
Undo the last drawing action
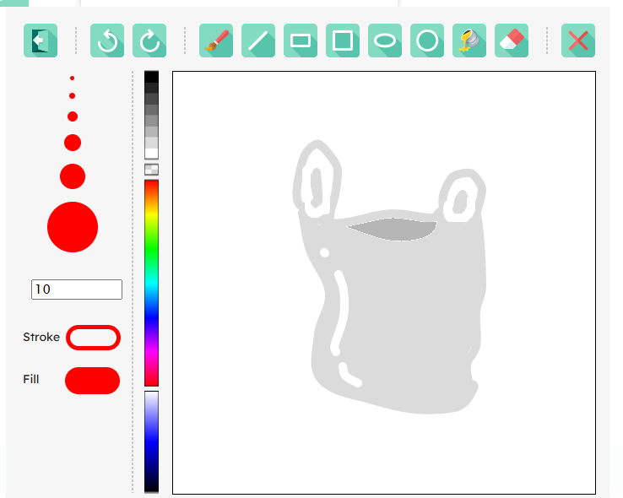107,41
